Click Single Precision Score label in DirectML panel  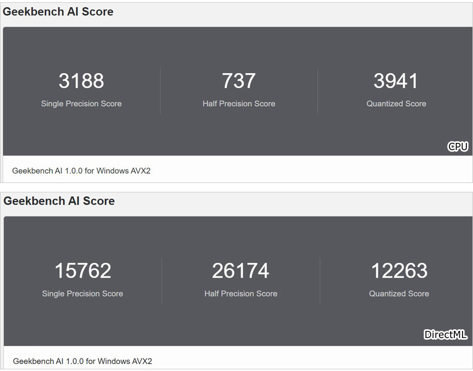click(x=82, y=294)
